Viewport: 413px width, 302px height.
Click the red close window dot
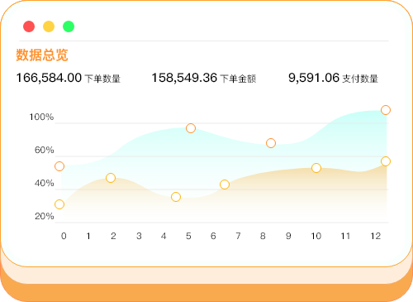pos(29,26)
